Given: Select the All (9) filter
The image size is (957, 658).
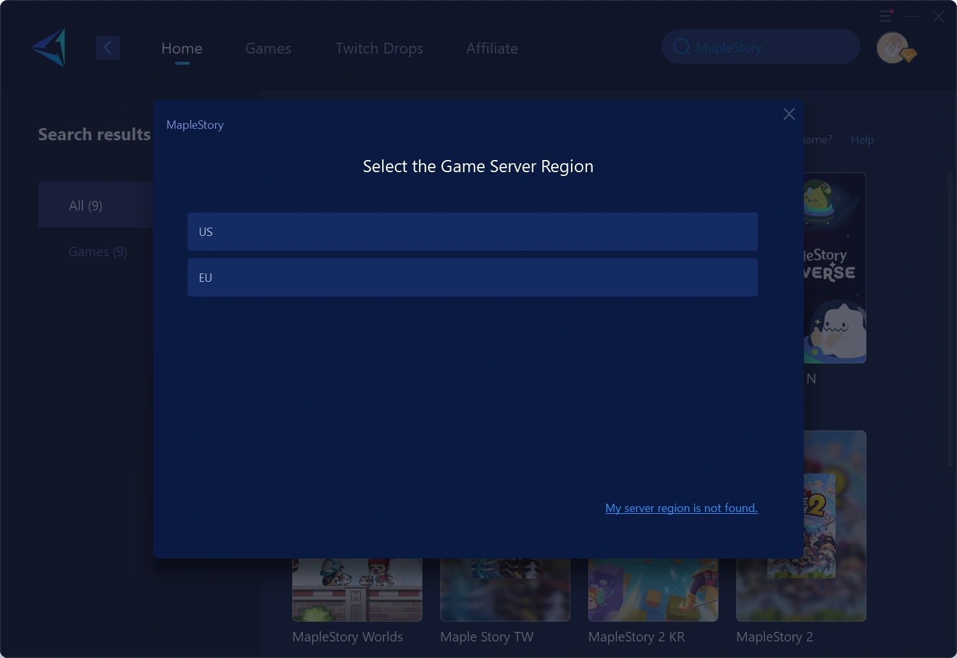Looking at the screenshot, I should tap(85, 205).
